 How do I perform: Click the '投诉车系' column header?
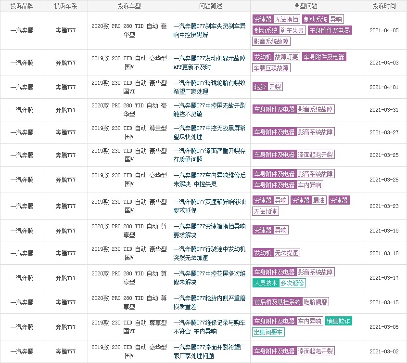[x=66, y=6]
